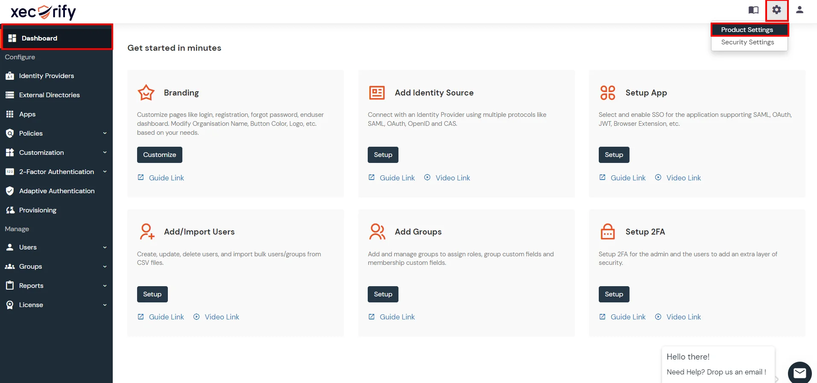Click the Branding star icon
Viewport: 817px width, 383px height.
pyautogui.click(x=146, y=93)
